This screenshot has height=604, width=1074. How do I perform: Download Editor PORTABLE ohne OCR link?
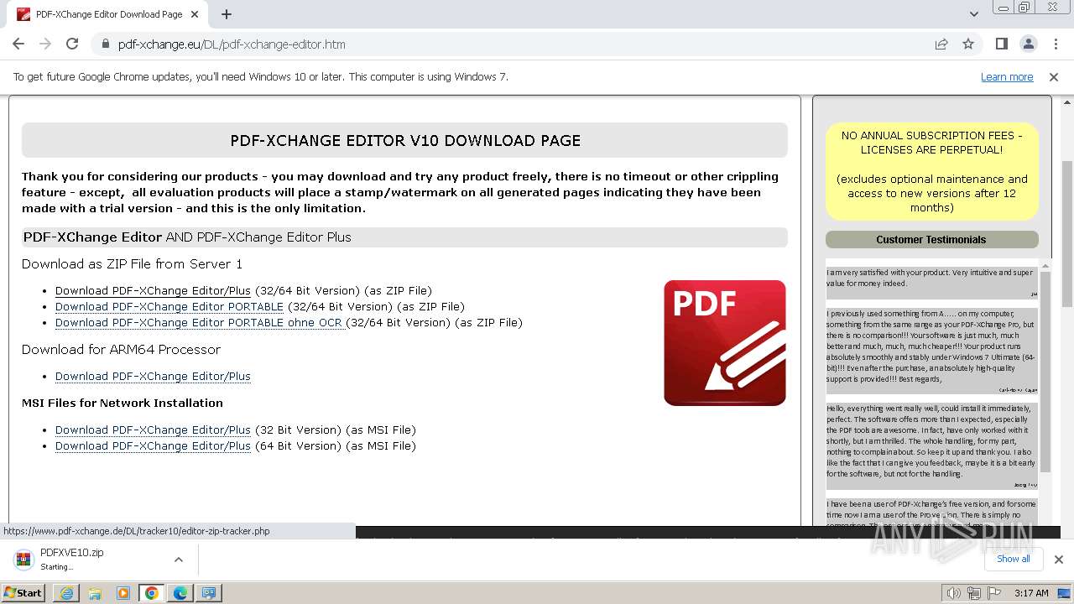[201, 322]
